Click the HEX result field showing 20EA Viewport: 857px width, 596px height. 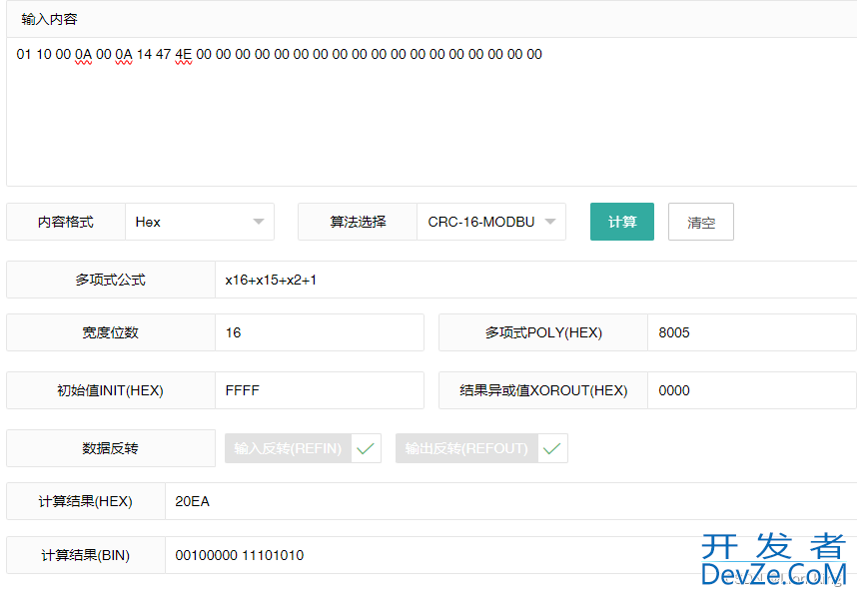point(510,501)
